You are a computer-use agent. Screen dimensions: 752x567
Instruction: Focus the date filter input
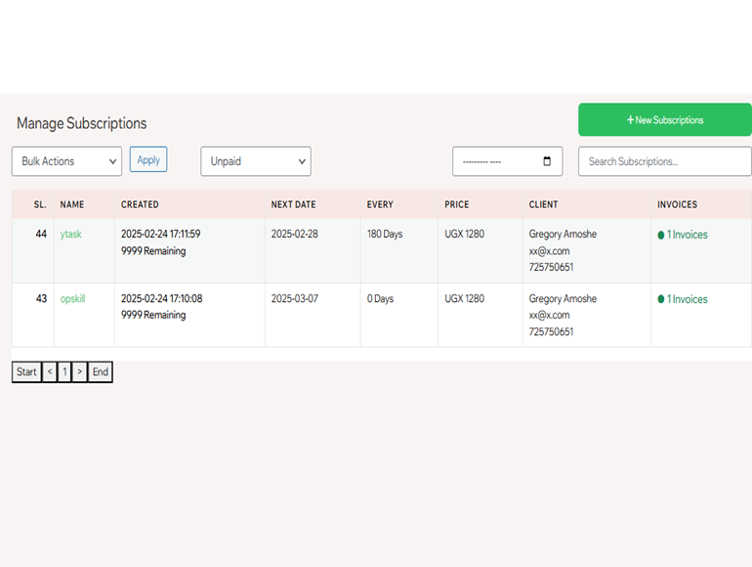pyautogui.click(x=508, y=161)
